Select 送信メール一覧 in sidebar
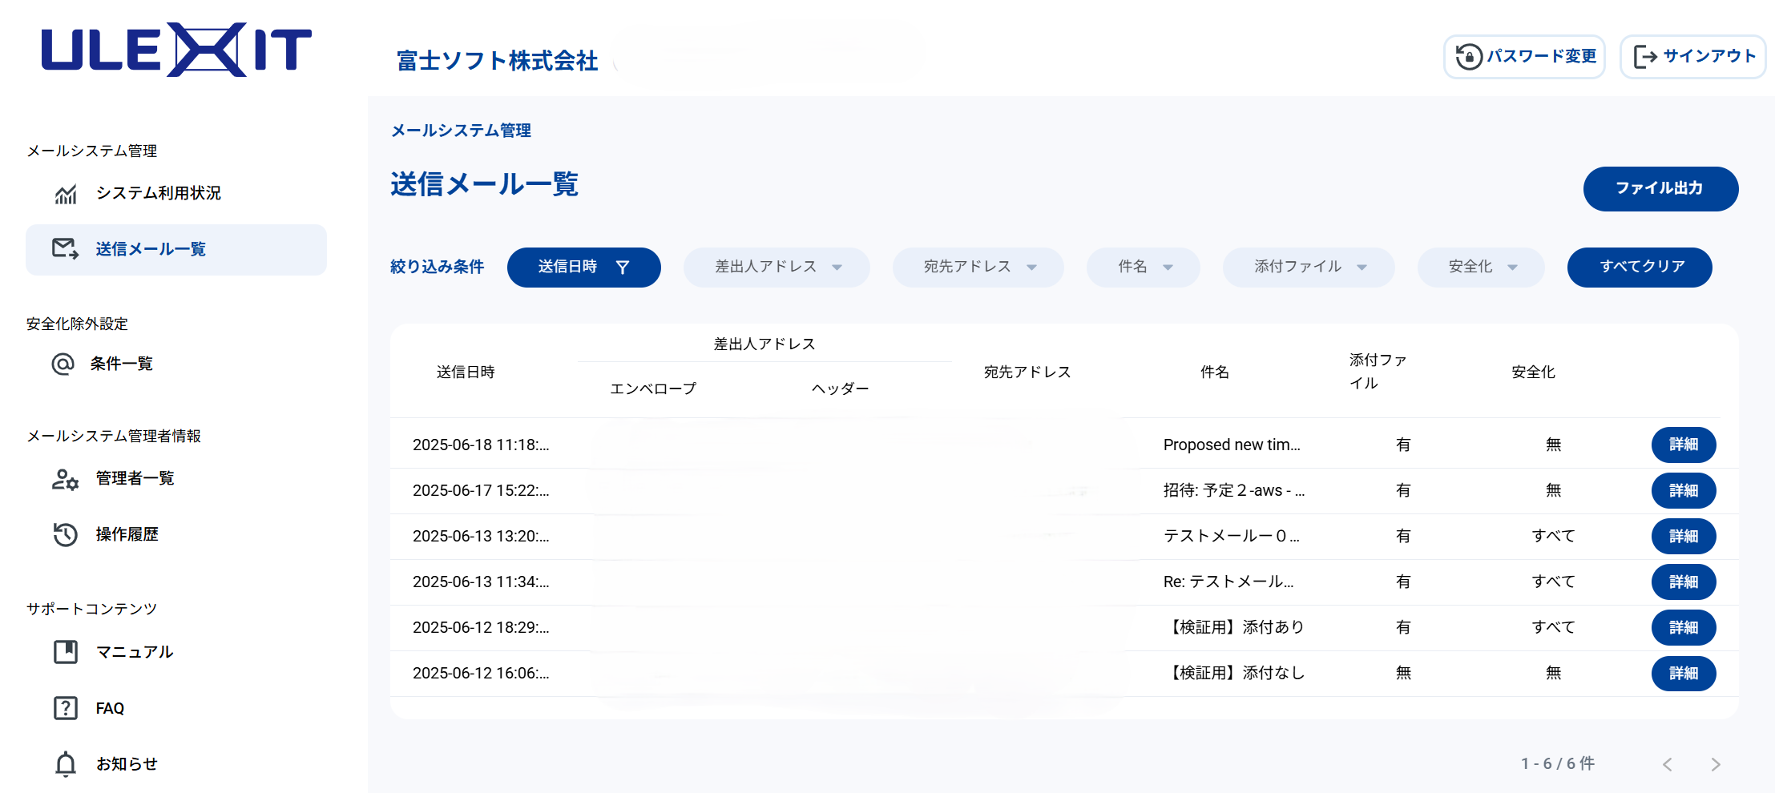The width and height of the screenshot is (1775, 793). 176,250
